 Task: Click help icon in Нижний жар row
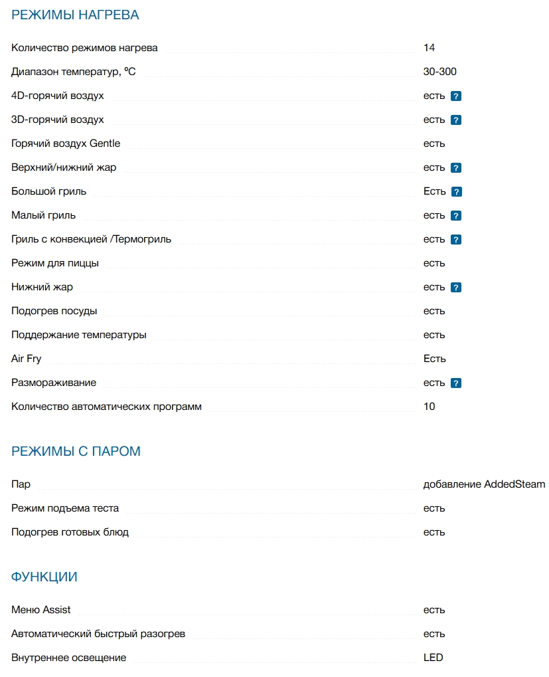(455, 288)
